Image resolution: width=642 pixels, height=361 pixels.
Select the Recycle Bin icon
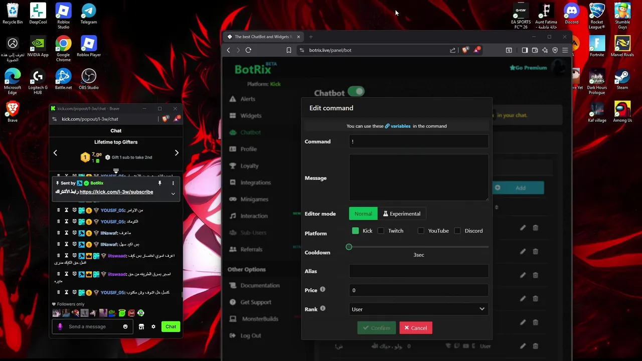(13, 14)
